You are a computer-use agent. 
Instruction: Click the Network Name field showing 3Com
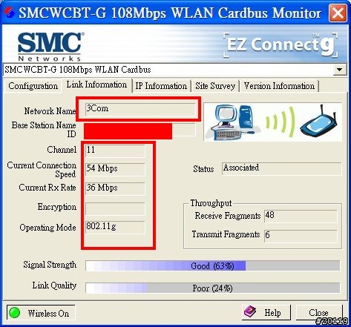[140, 109]
